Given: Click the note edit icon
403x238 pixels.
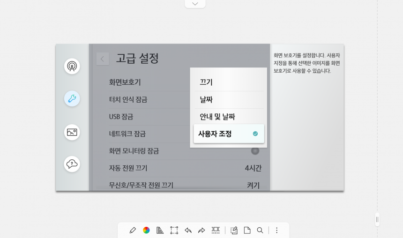Looking at the screenshot, I should click(234, 230).
